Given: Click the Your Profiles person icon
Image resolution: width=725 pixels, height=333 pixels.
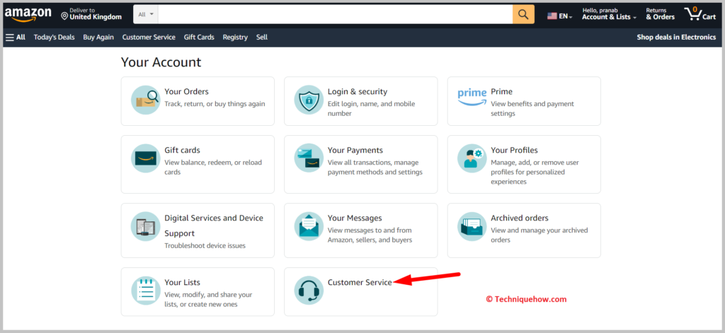Looking at the screenshot, I should tap(472, 158).
